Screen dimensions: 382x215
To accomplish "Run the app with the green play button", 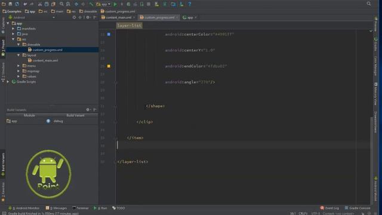I will (115, 4).
